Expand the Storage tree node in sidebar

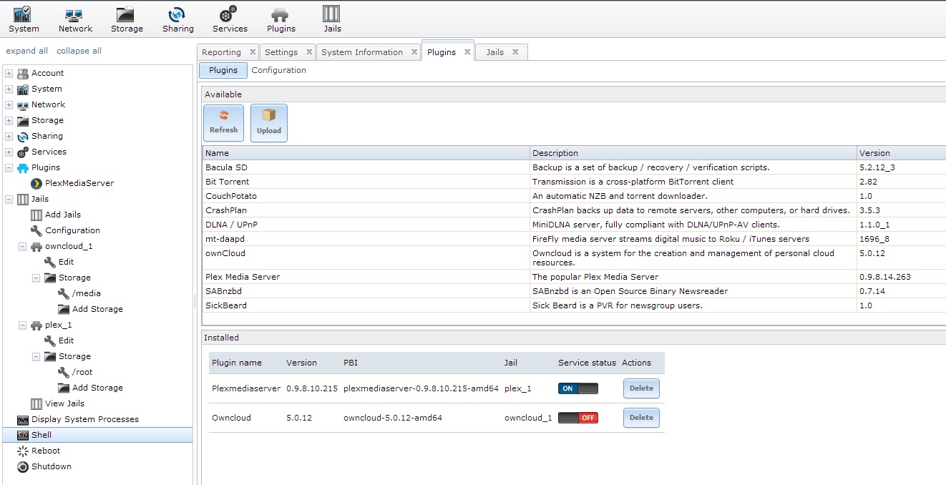9,120
